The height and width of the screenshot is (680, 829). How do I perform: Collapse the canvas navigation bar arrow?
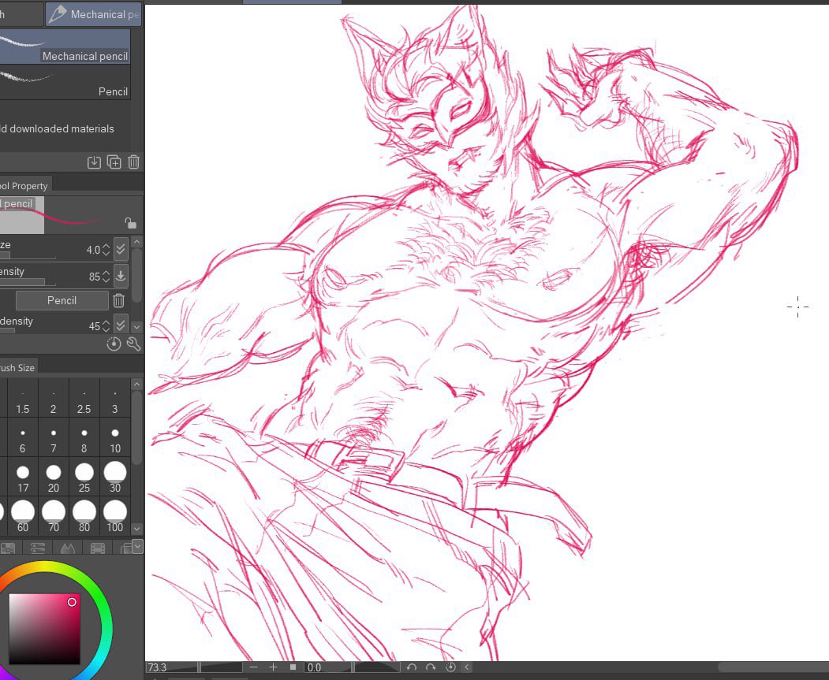466,667
